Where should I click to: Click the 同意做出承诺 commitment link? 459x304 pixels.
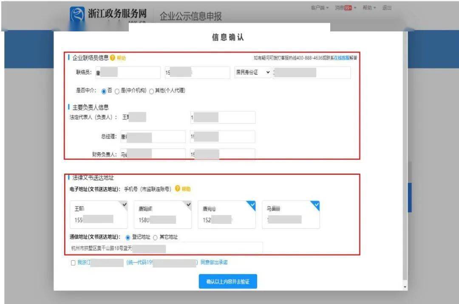point(214,262)
